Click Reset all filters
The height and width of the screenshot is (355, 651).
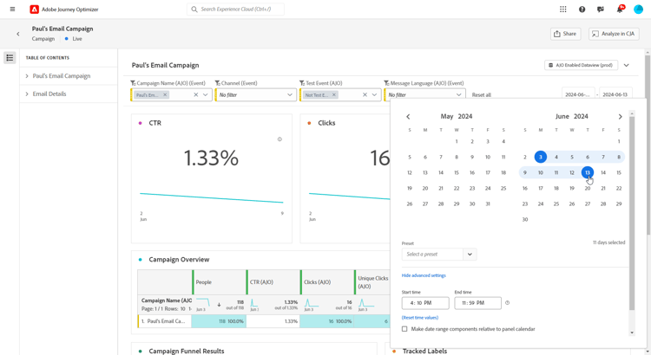(481, 95)
